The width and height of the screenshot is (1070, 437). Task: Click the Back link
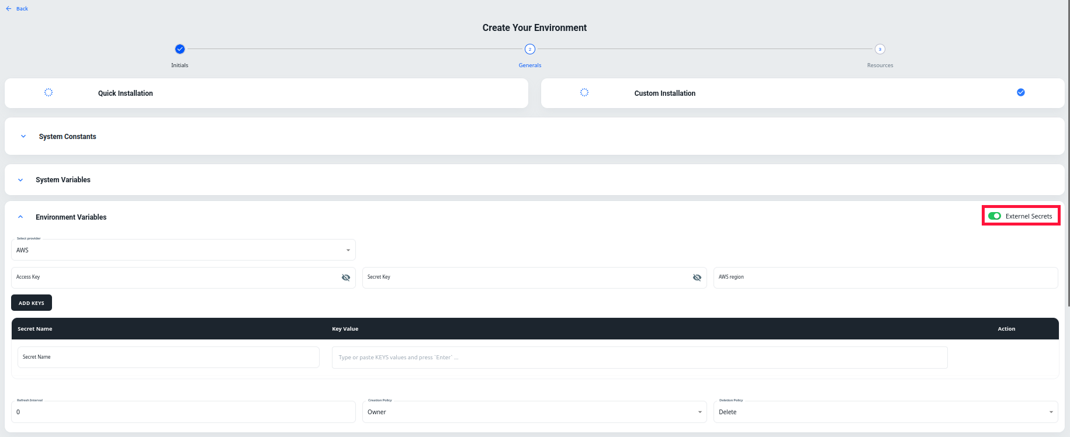coord(22,9)
